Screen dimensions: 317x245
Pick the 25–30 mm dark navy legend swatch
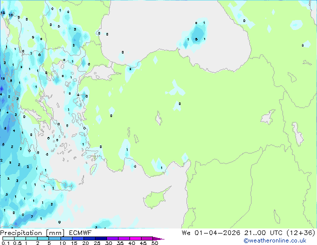pyautogui.click(x=101, y=238)
